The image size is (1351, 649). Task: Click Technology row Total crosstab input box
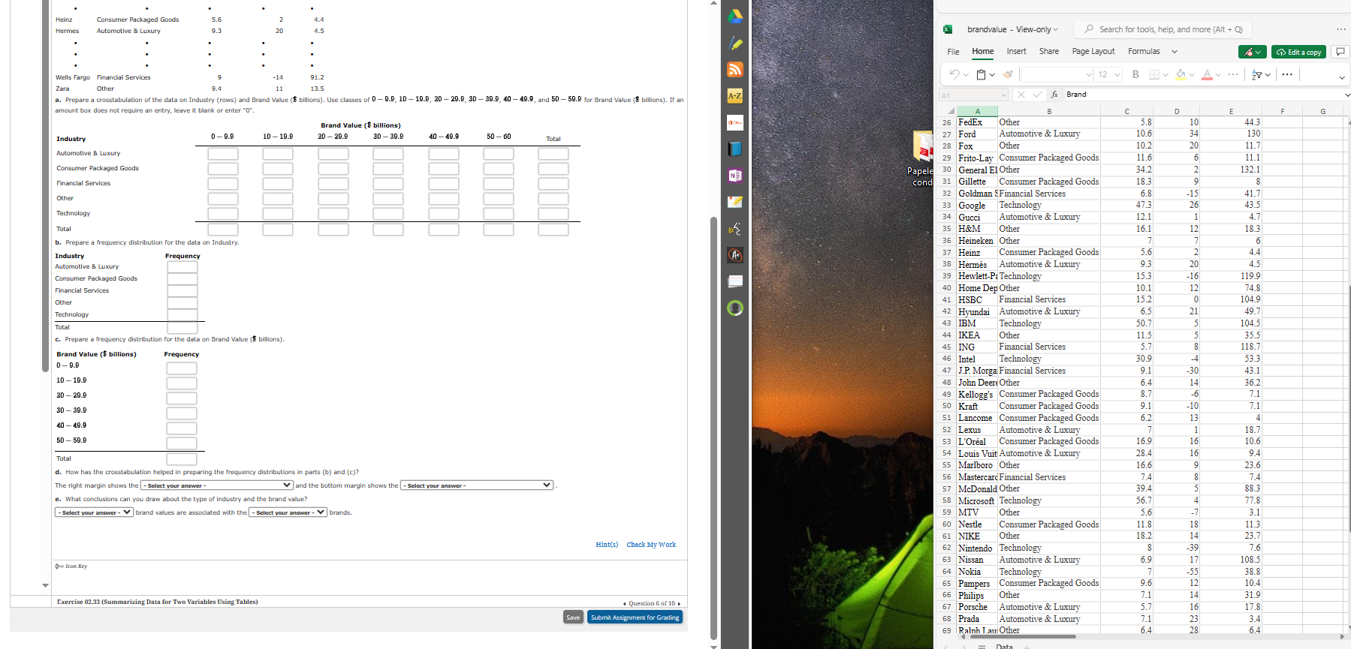[553, 214]
